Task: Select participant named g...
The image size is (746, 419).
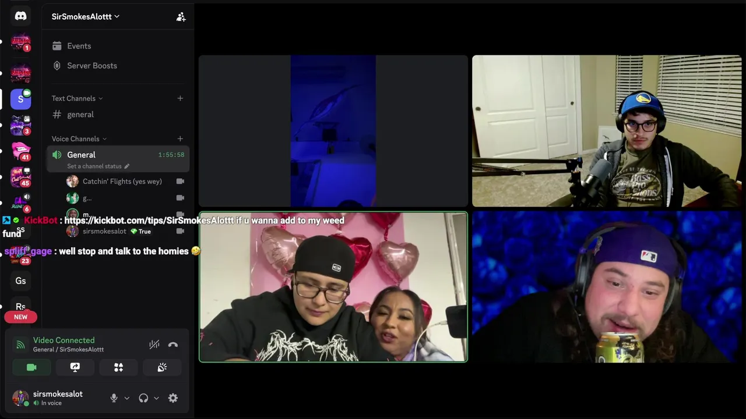Action: pyautogui.click(x=87, y=198)
